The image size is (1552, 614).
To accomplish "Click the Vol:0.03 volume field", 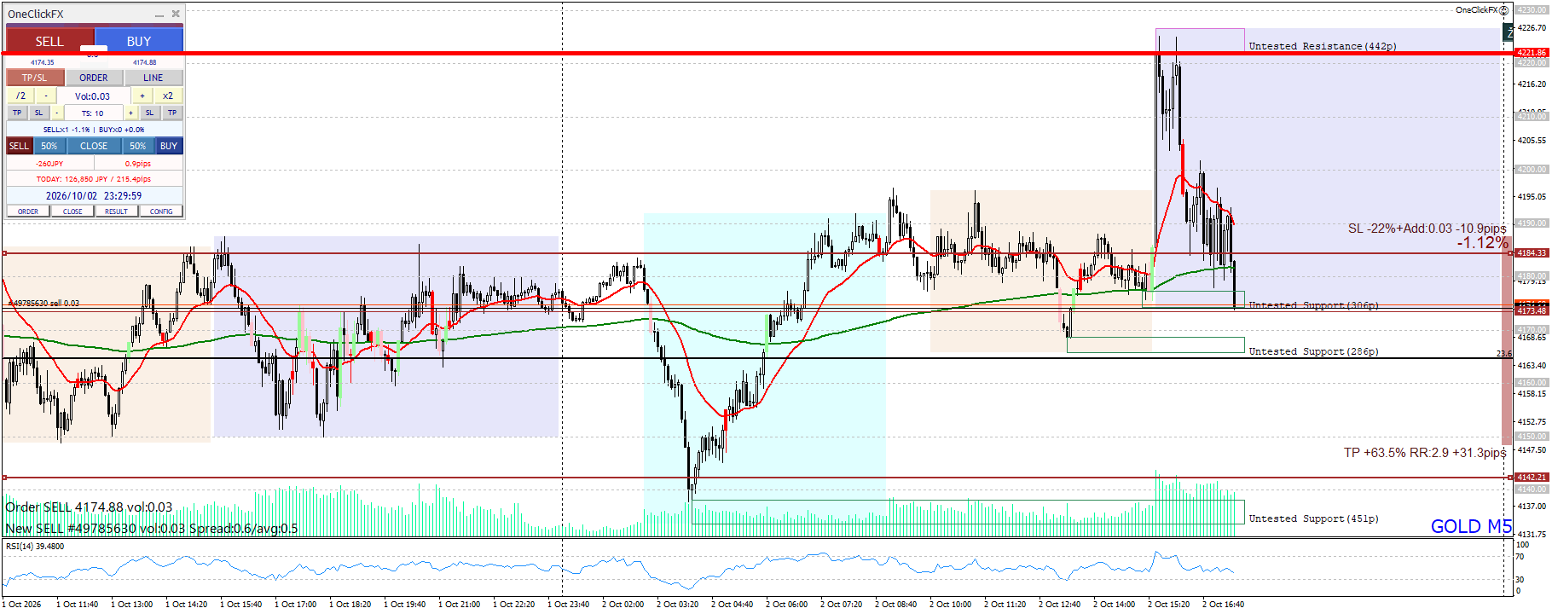I will click(94, 96).
